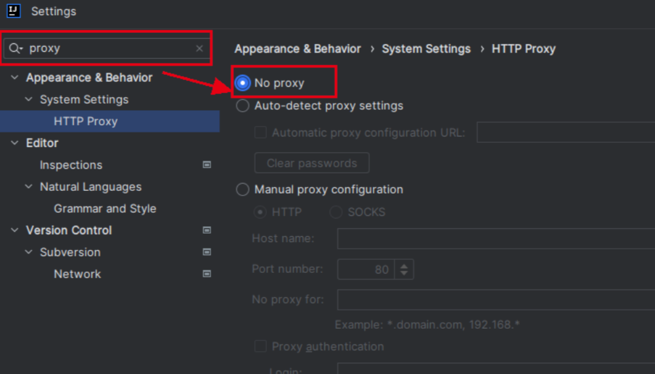Click System Settings in the breadcrumb
Image resolution: width=655 pixels, height=374 pixels.
point(426,49)
